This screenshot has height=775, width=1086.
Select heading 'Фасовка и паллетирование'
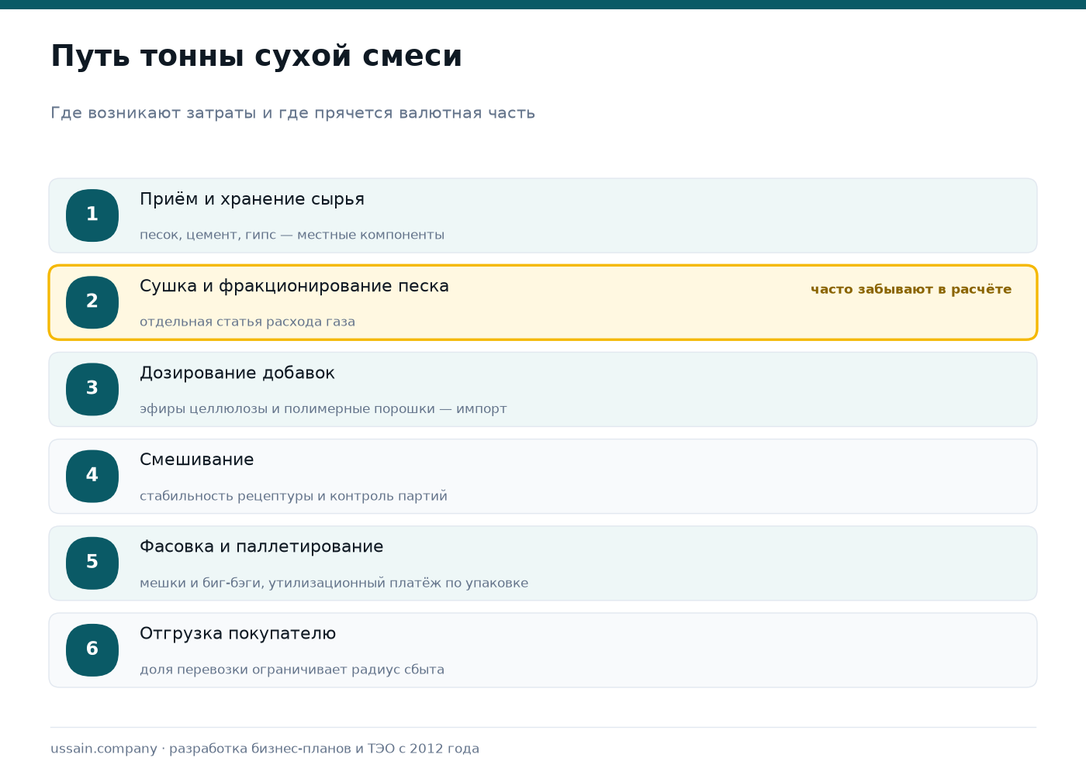[x=261, y=546]
